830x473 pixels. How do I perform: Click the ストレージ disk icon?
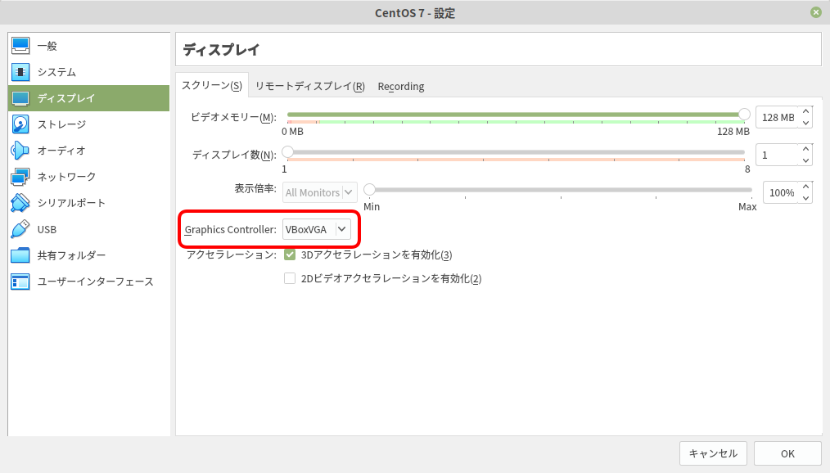(x=21, y=124)
